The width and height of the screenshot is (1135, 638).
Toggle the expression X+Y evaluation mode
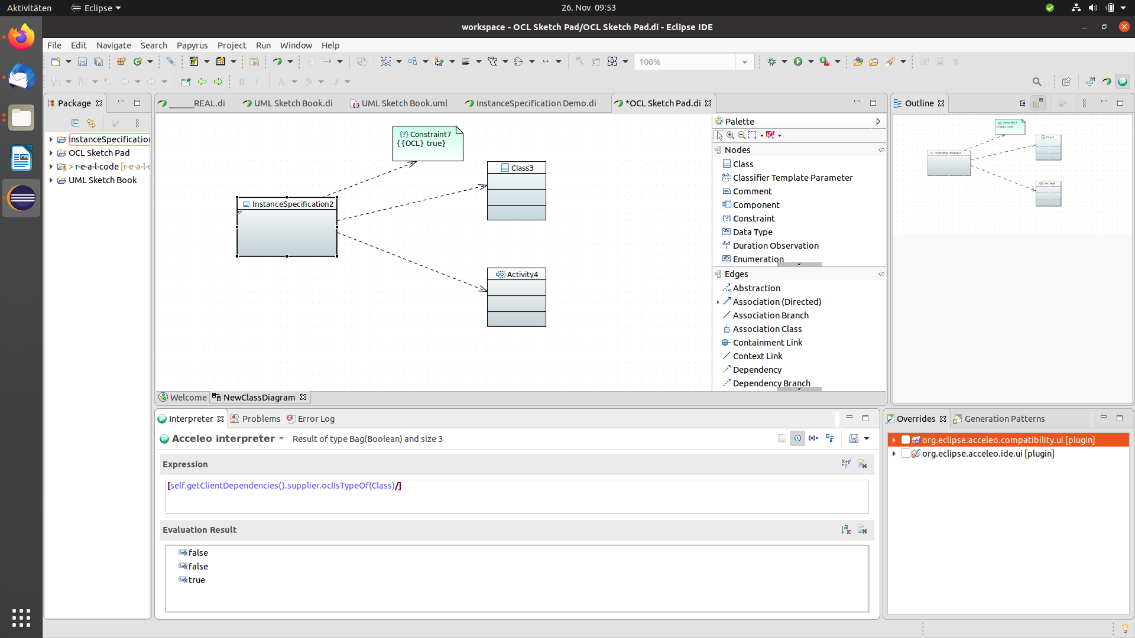coord(846,464)
